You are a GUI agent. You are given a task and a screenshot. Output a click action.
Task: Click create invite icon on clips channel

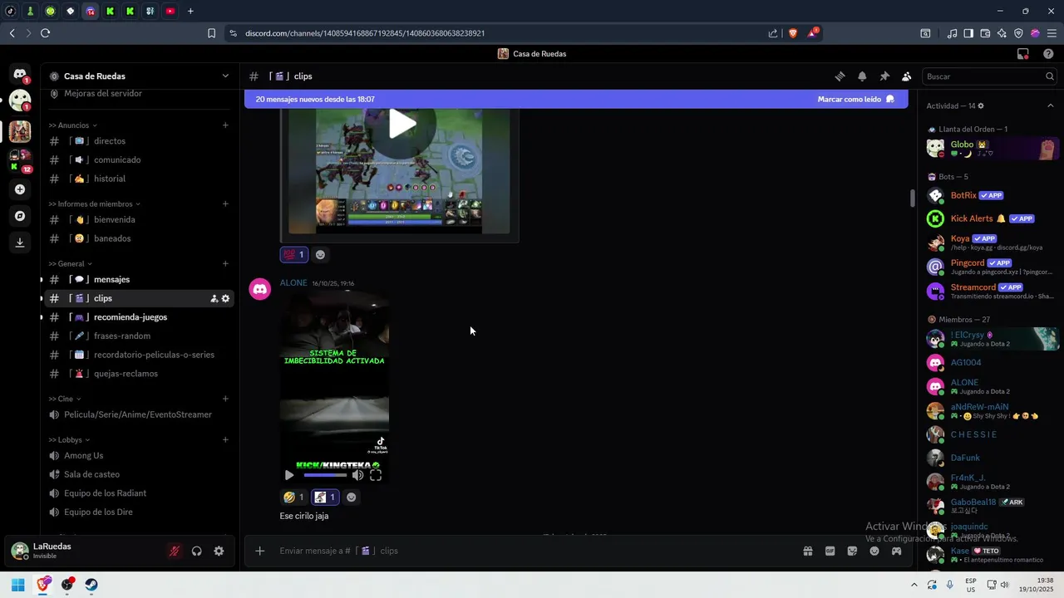coord(214,298)
